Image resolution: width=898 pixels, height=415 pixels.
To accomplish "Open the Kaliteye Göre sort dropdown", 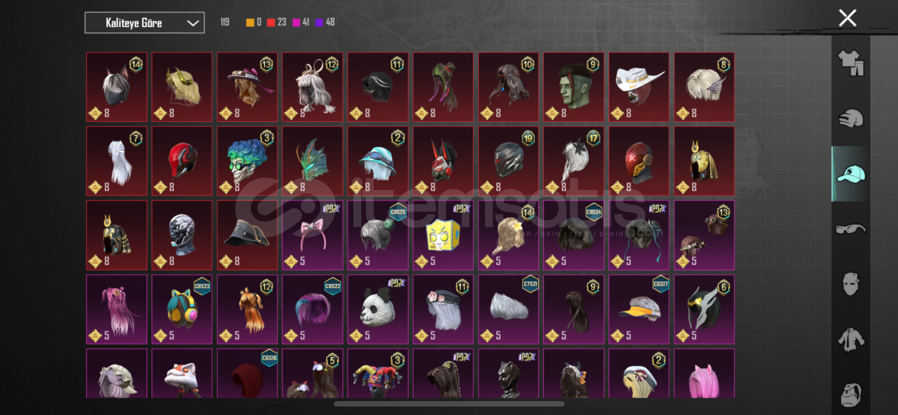I will (x=144, y=23).
